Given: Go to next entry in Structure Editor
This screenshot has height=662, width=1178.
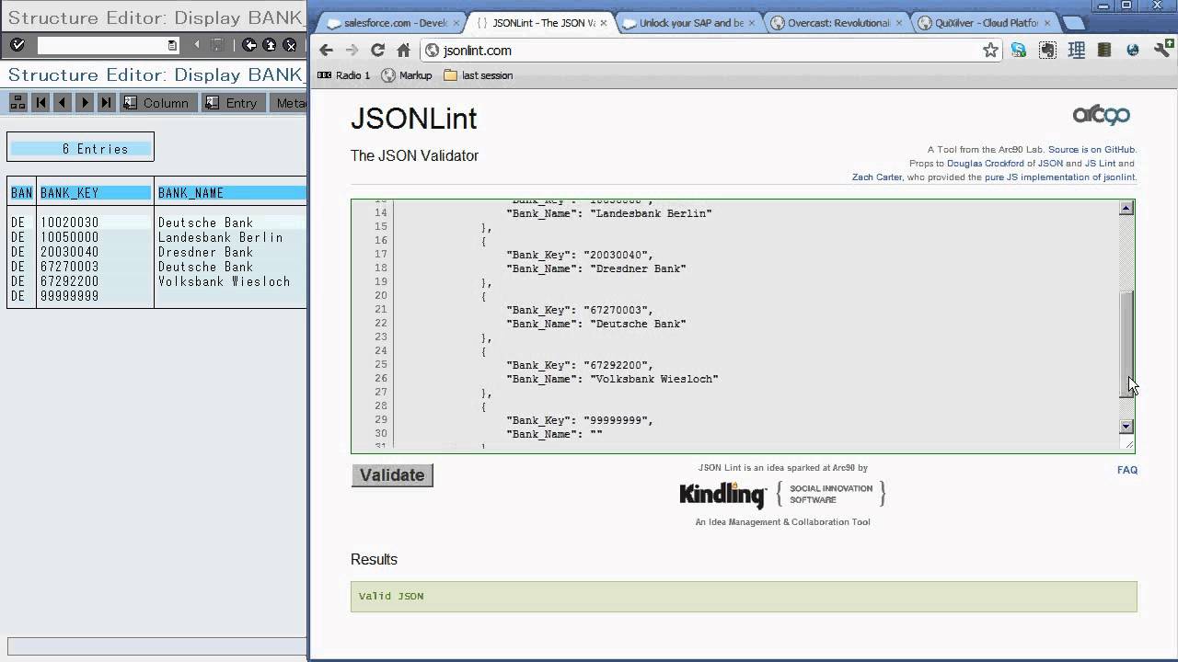Looking at the screenshot, I should click(85, 103).
